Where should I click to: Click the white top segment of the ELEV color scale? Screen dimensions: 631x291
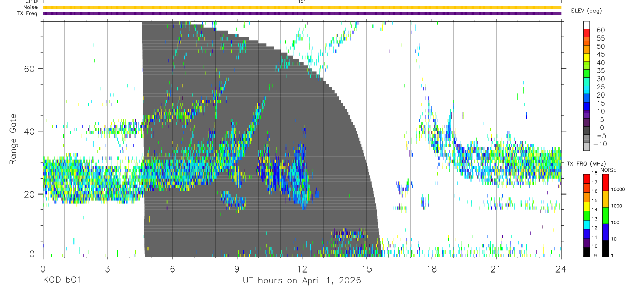click(x=587, y=25)
